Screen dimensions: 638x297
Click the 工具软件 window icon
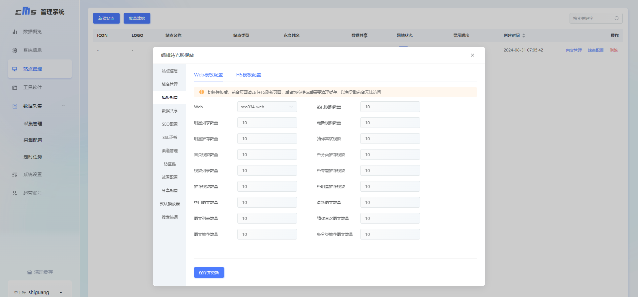[15, 88]
